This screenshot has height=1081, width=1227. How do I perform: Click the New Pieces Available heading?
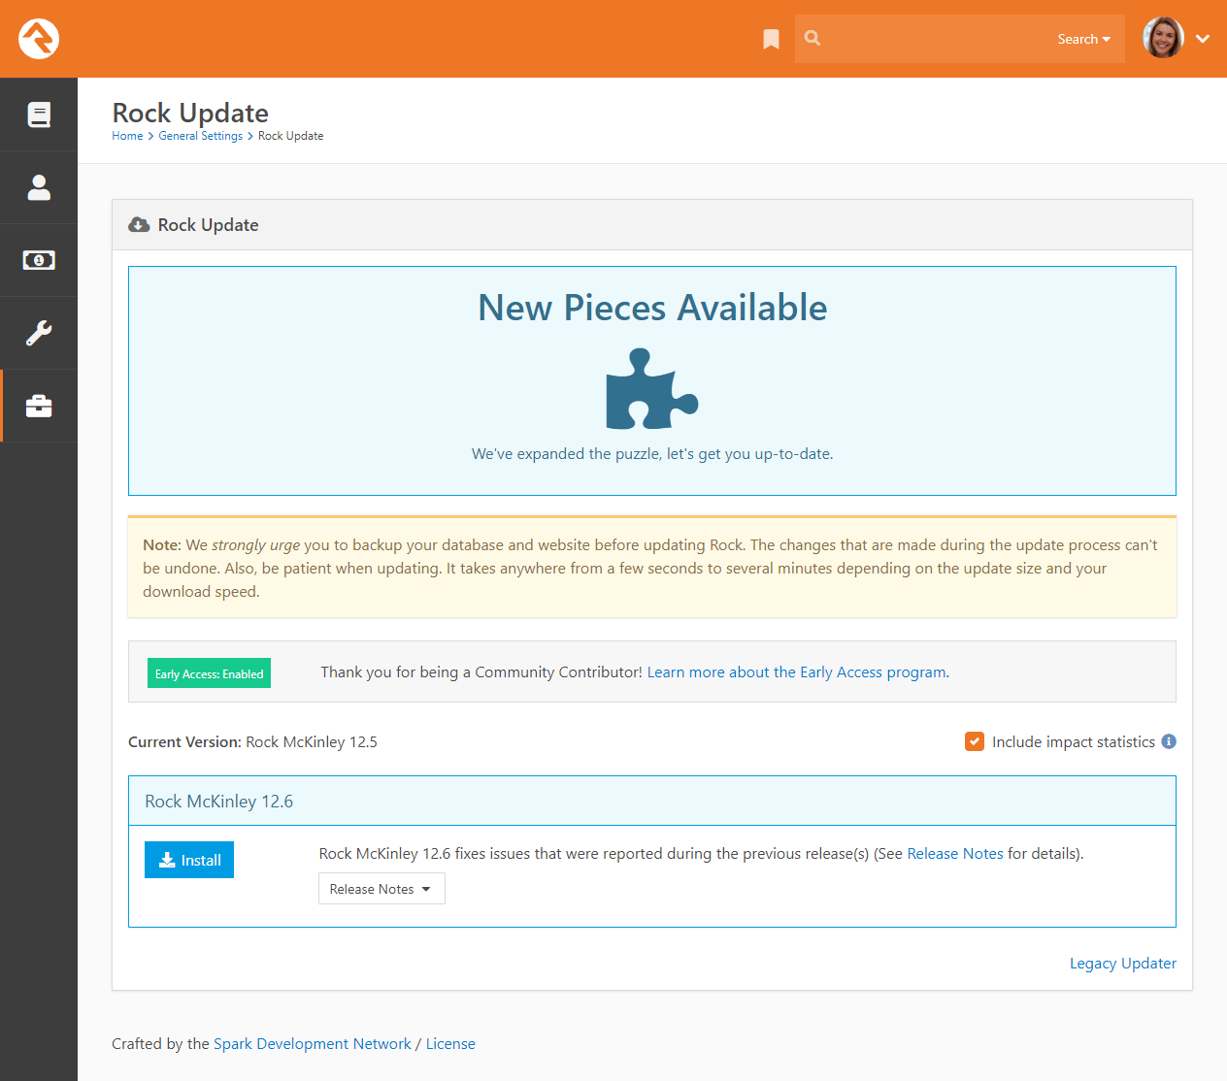point(652,308)
